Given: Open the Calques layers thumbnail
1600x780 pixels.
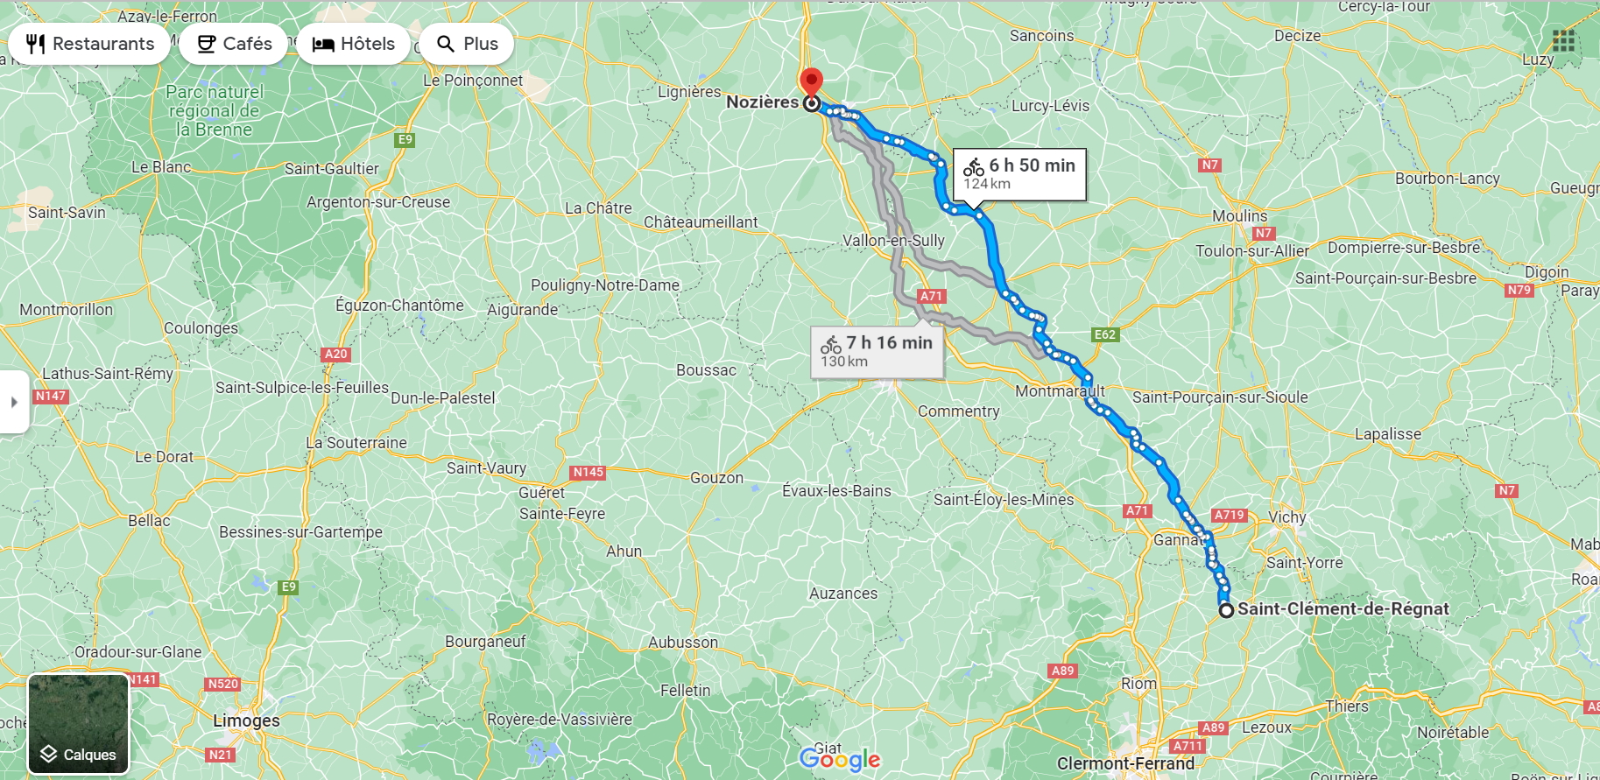Looking at the screenshot, I should [79, 724].
